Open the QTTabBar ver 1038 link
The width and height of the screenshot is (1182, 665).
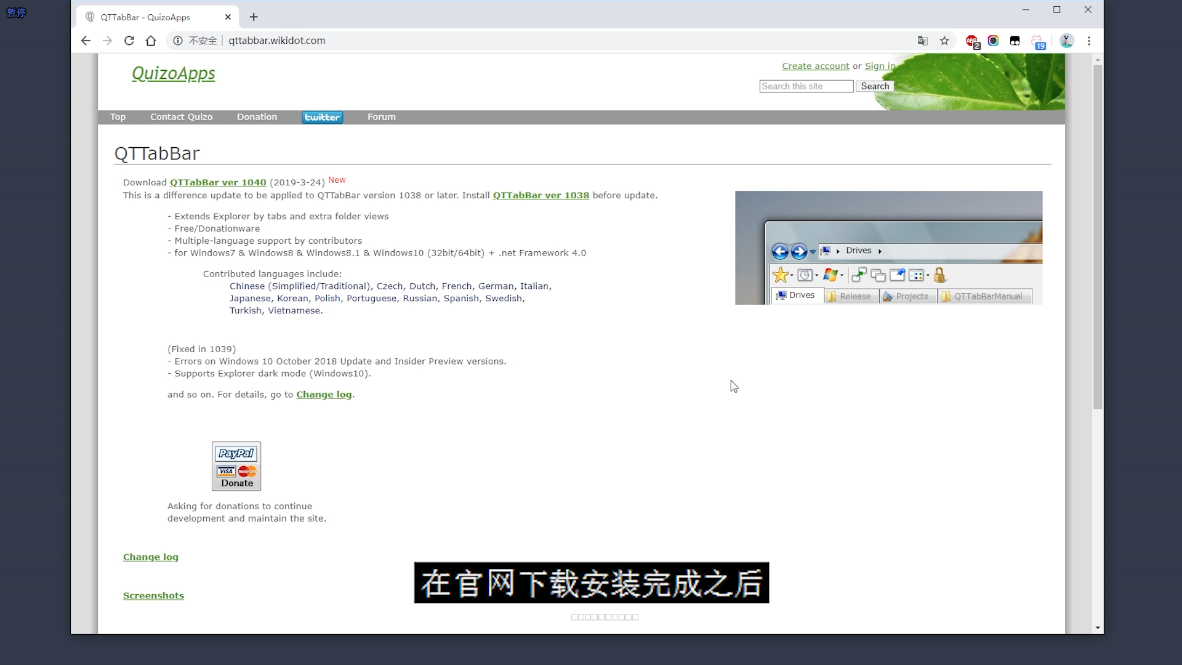click(541, 195)
